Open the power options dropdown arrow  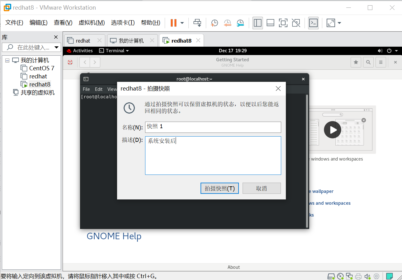click(182, 23)
